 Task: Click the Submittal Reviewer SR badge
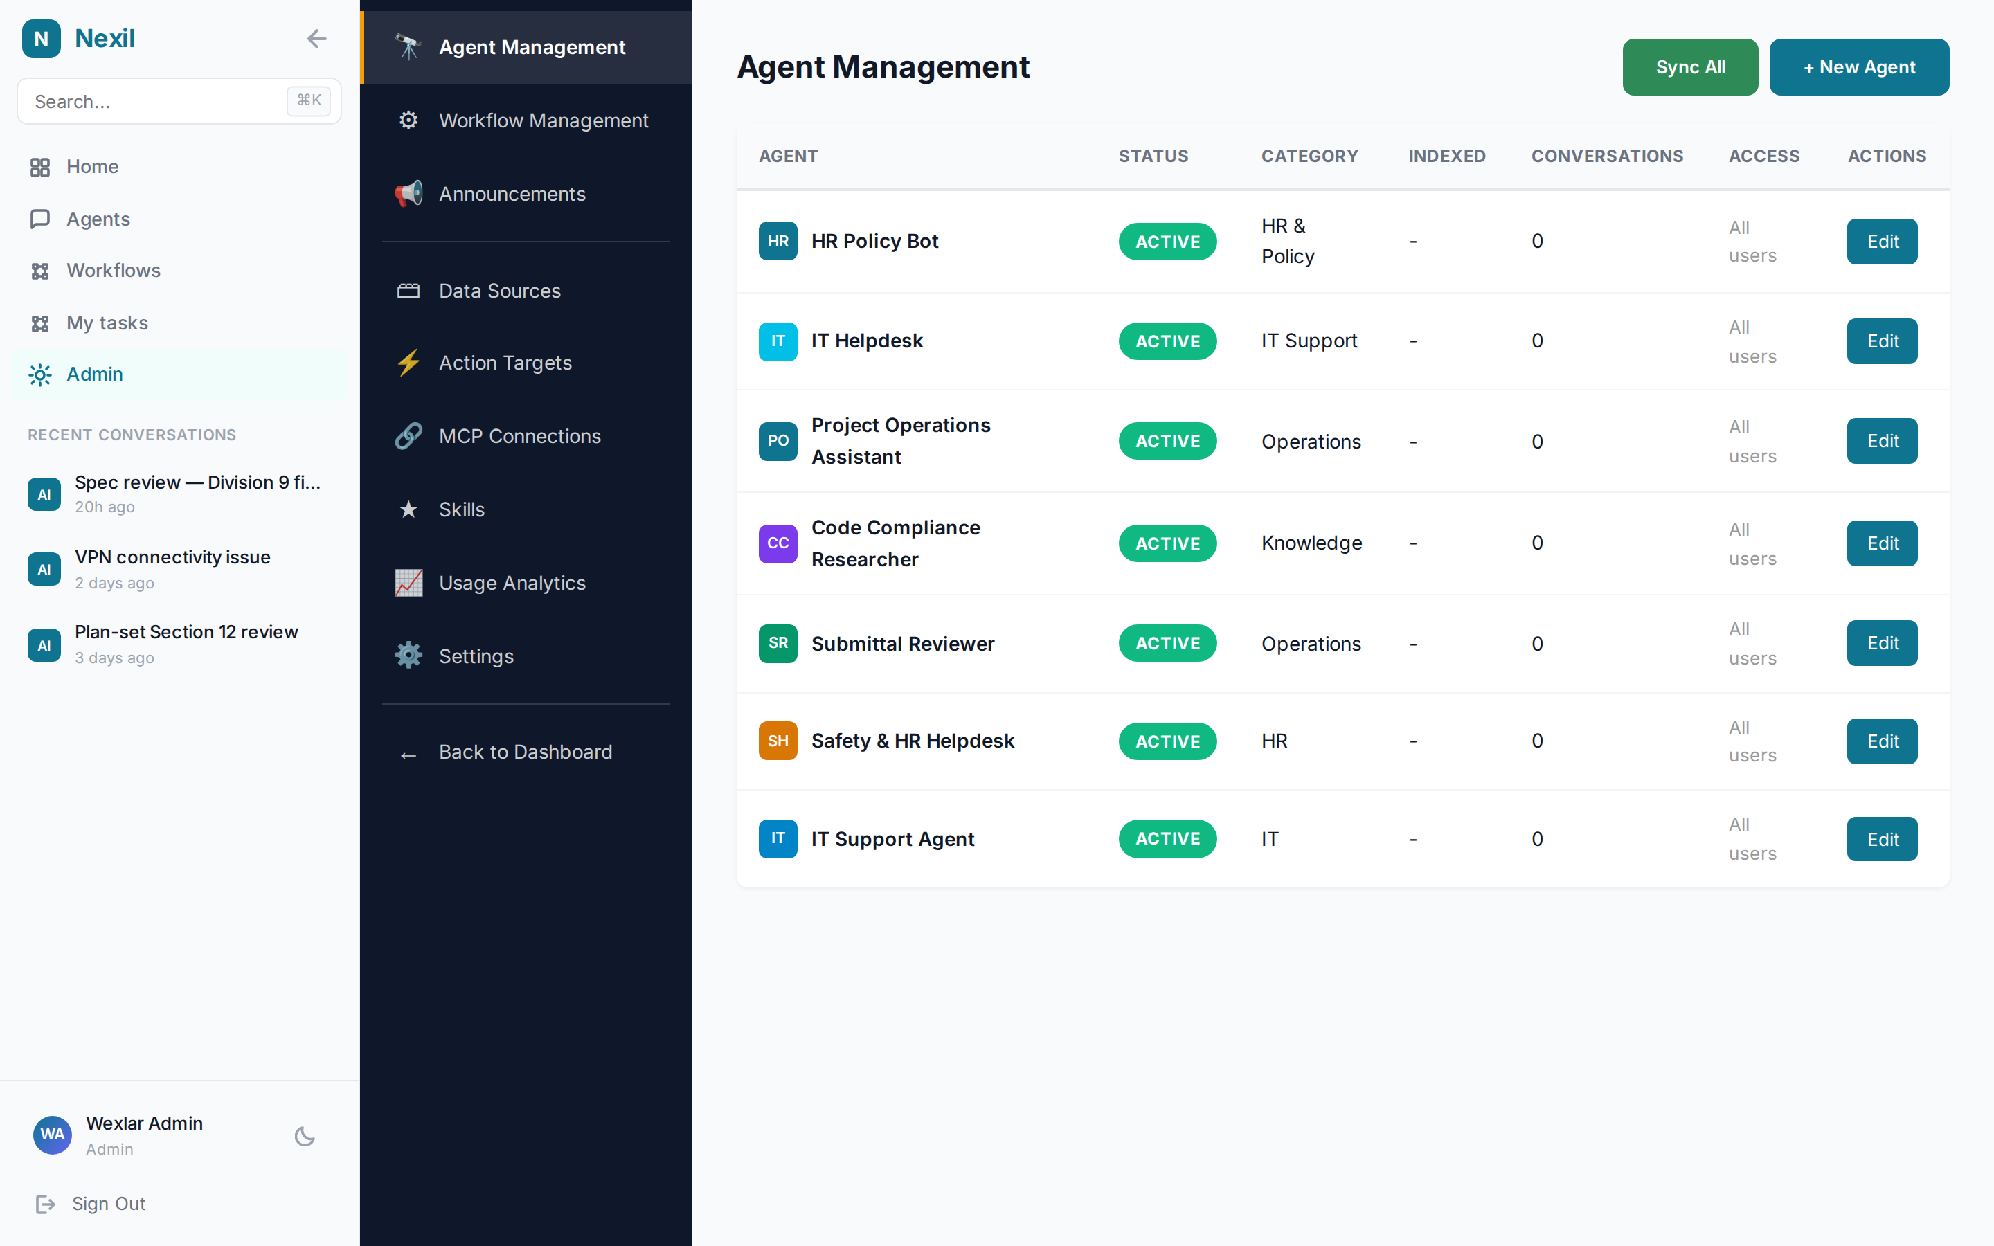778,644
